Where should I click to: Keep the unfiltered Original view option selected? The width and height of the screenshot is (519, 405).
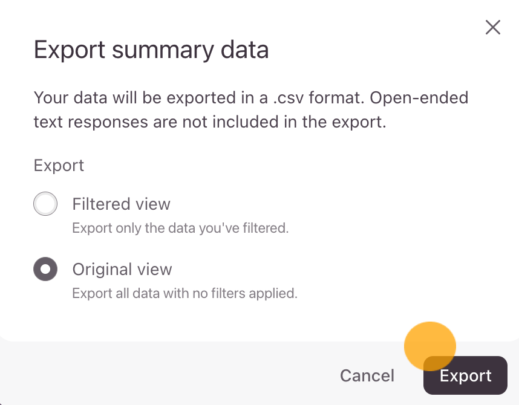pos(45,270)
